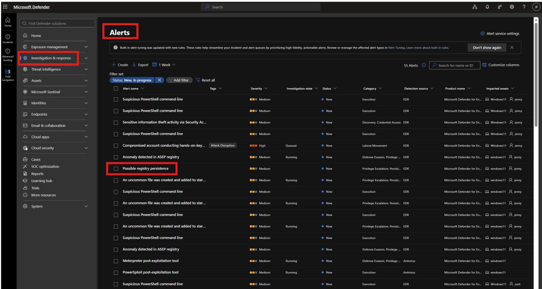542x289 pixels.
Task: Open the notifications bell
Action: [487, 7]
